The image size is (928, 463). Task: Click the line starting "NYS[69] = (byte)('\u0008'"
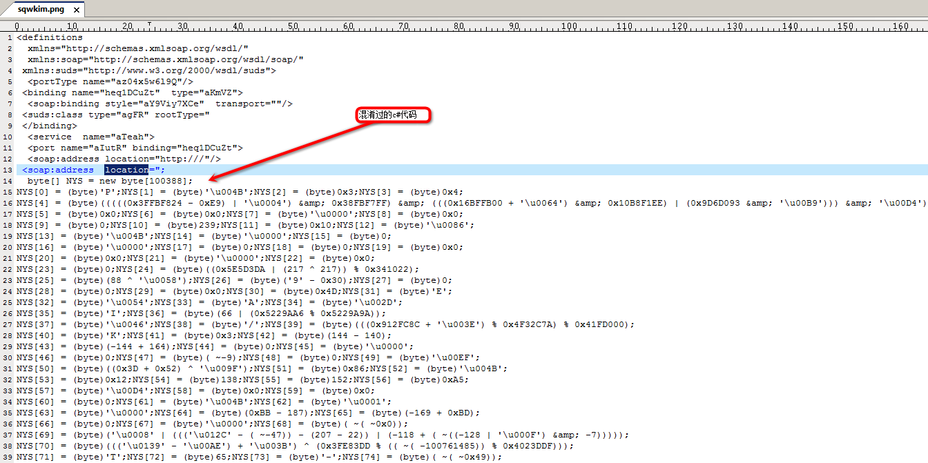pos(323,435)
